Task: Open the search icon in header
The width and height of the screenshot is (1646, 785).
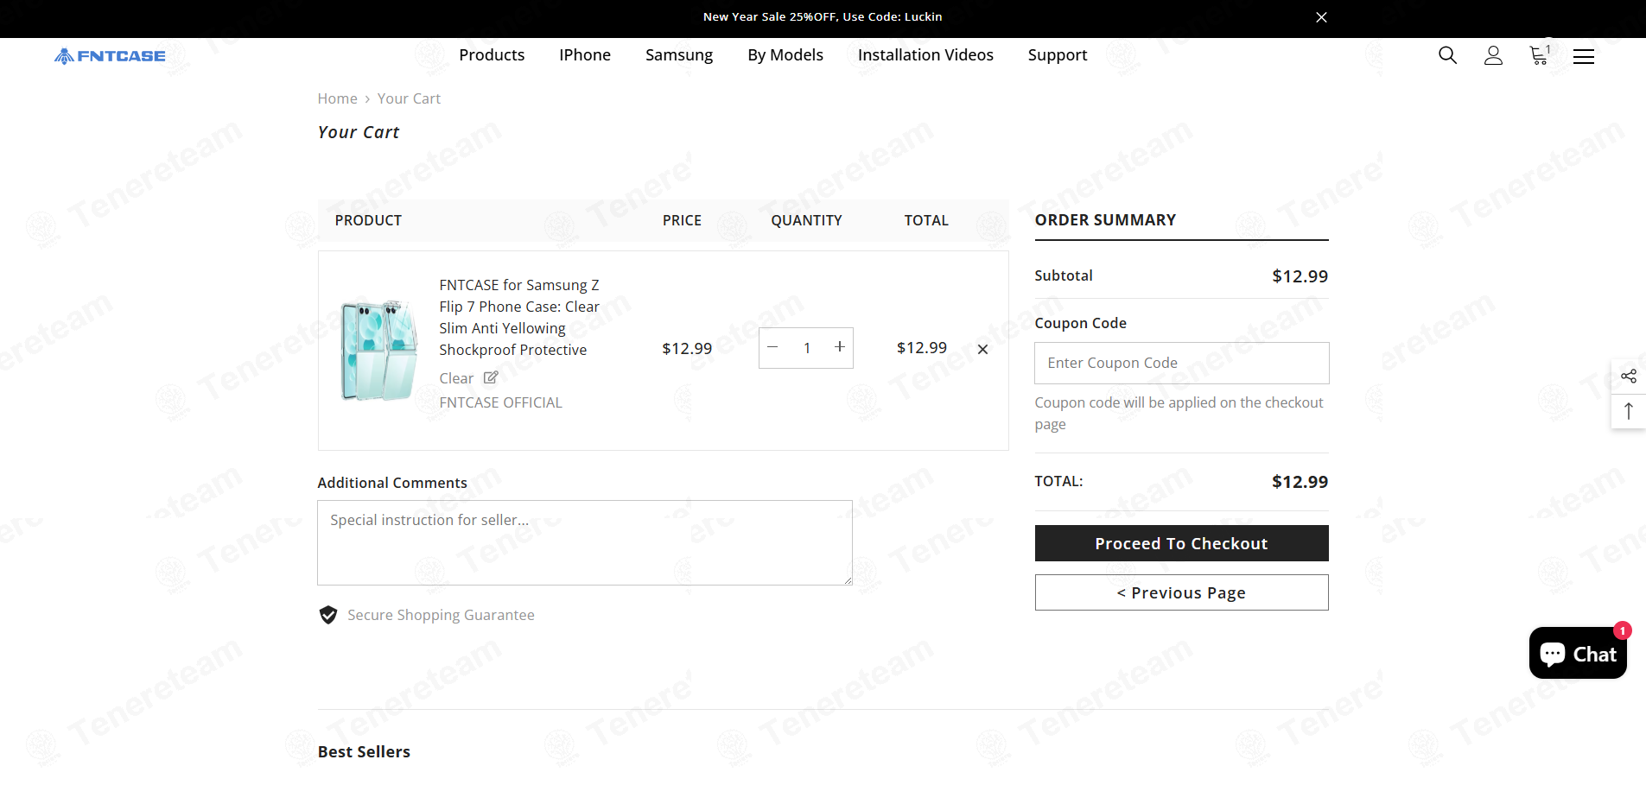Action: [1447, 55]
